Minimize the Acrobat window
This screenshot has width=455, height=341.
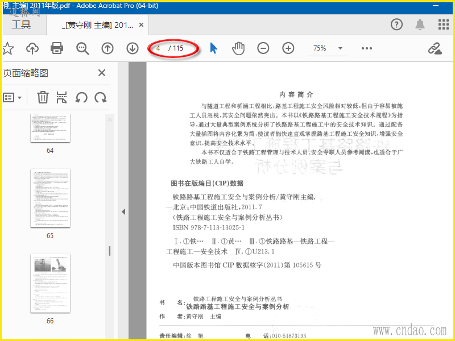436,6
